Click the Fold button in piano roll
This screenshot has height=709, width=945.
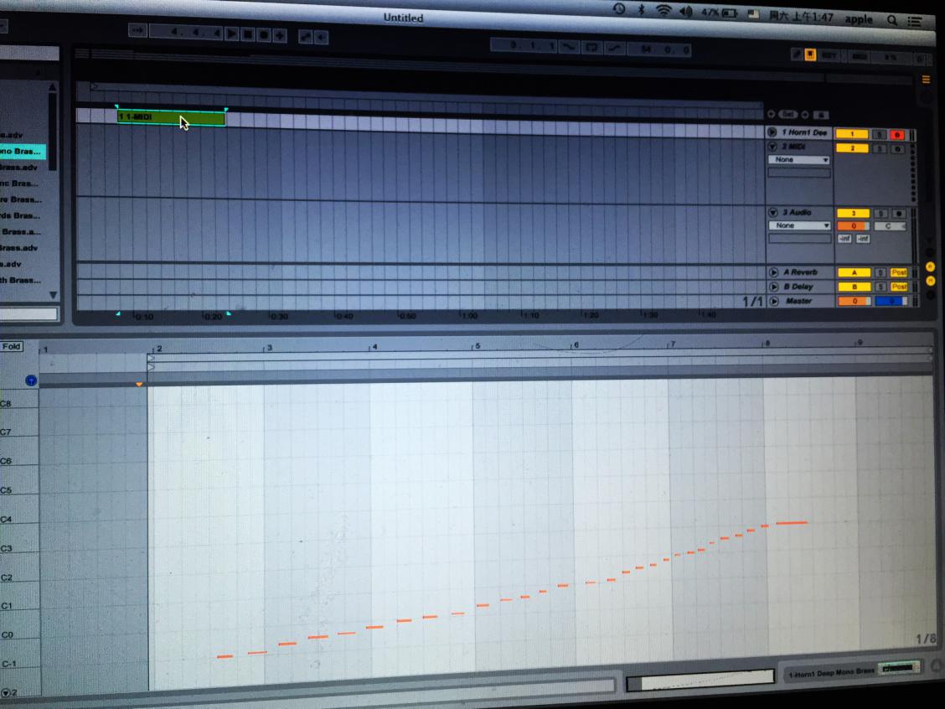pyautogui.click(x=12, y=346)
